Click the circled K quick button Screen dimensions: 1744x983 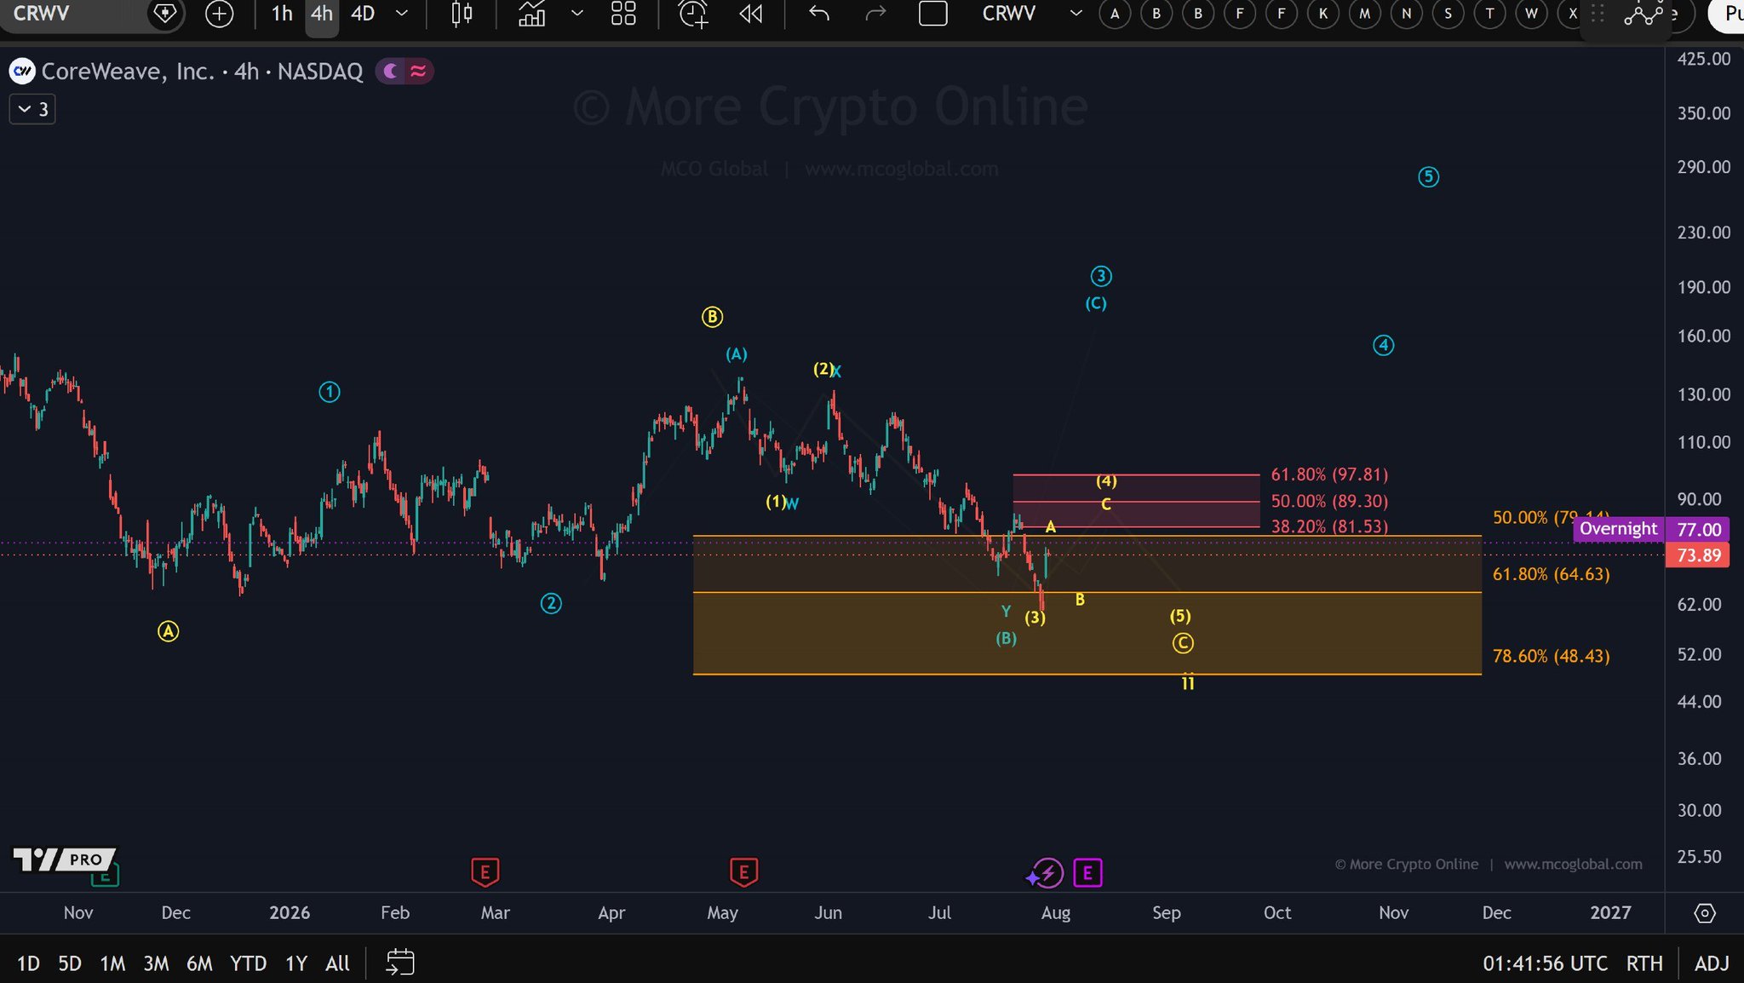1323,14
